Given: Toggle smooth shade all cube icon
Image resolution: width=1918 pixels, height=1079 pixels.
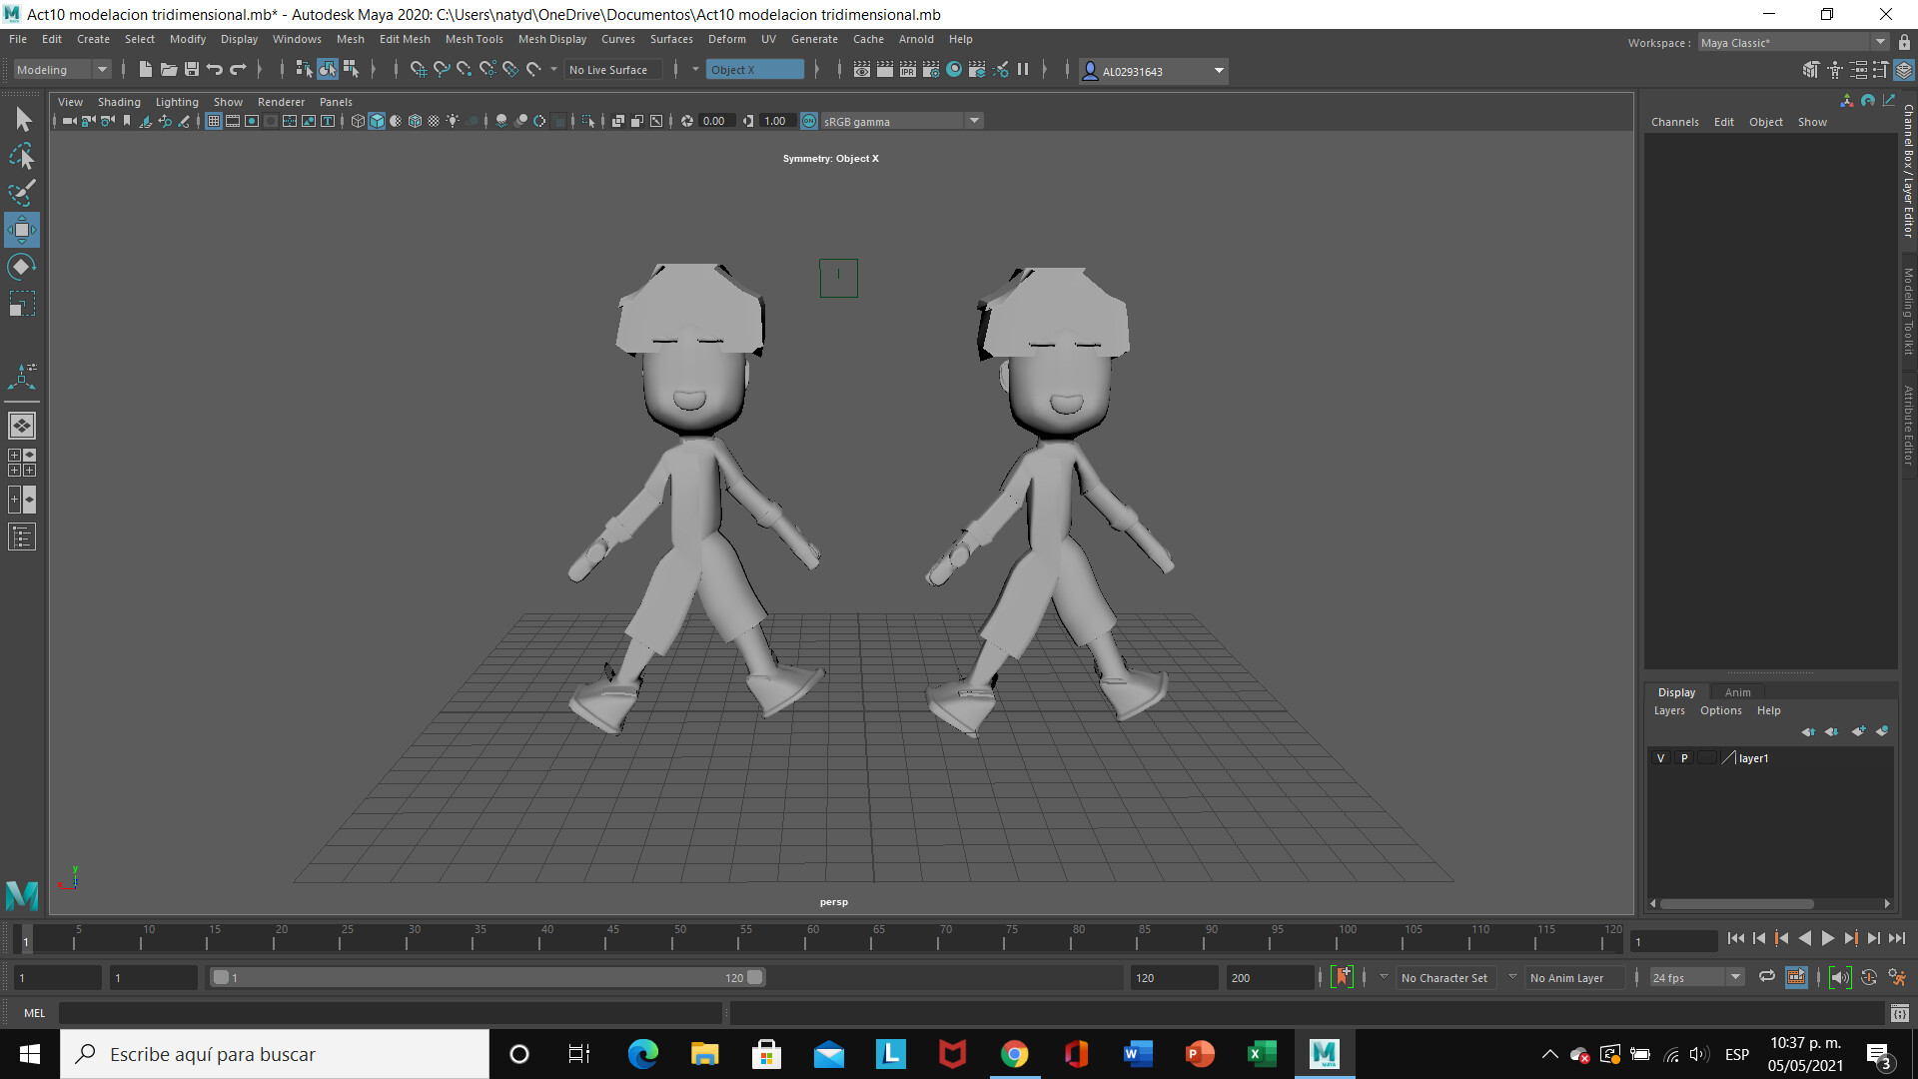Looking at the screenshot, I should point(377,121).
